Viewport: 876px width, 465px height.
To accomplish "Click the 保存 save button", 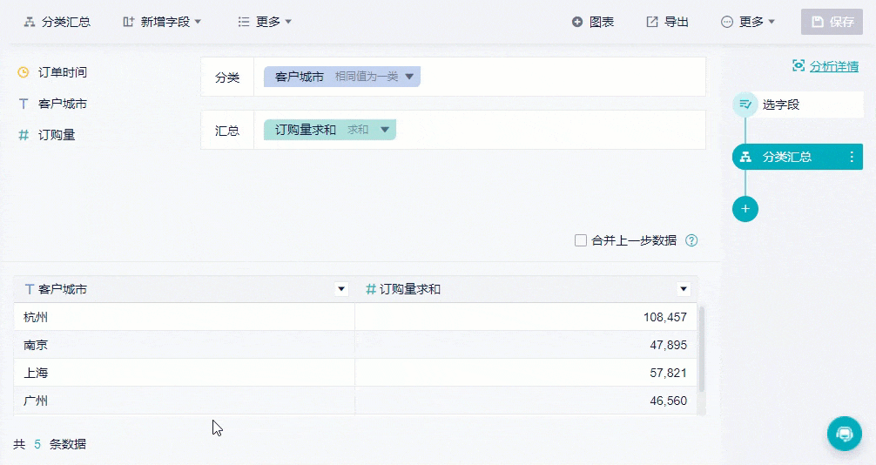I will tap(832, 22).
